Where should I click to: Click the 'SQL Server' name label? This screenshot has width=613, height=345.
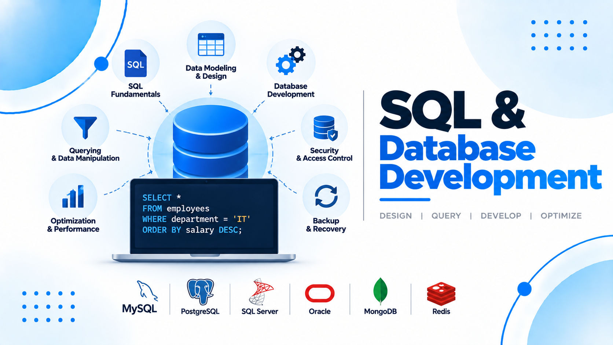click(260, 311)
